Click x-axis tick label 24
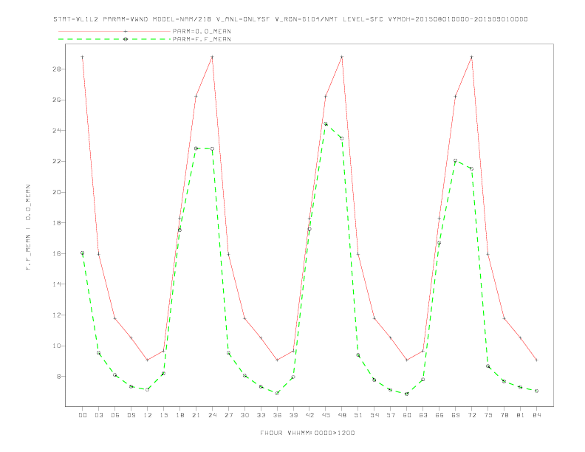The height and width of the screenshot is (452, 585). [212, 415]
